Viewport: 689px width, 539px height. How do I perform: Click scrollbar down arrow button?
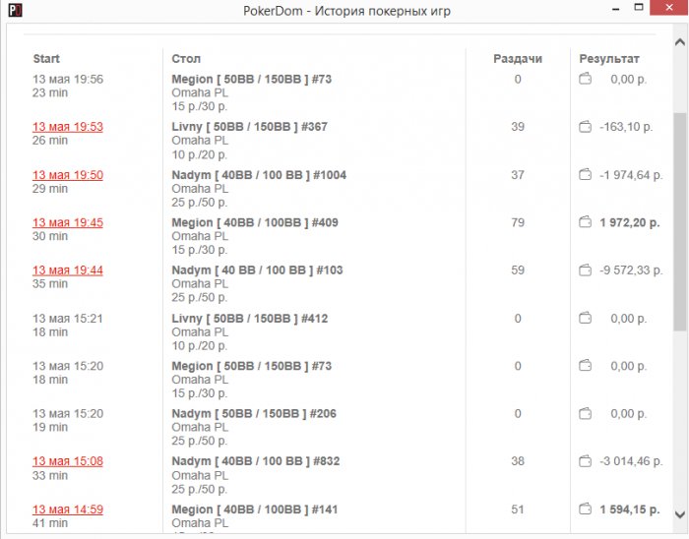pos(680,515)
